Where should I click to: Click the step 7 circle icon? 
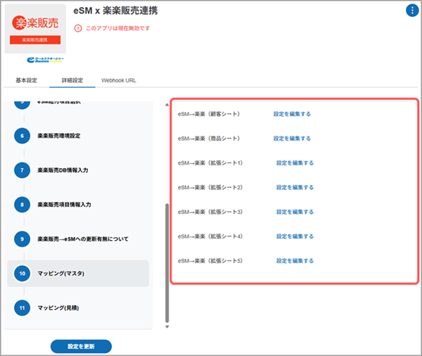(x=22, y=170)
